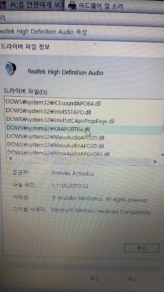This screenshot has height=292, width=164.
Task: Click the 확인 button in driver file dialog
Action: [x=142, y=248]
